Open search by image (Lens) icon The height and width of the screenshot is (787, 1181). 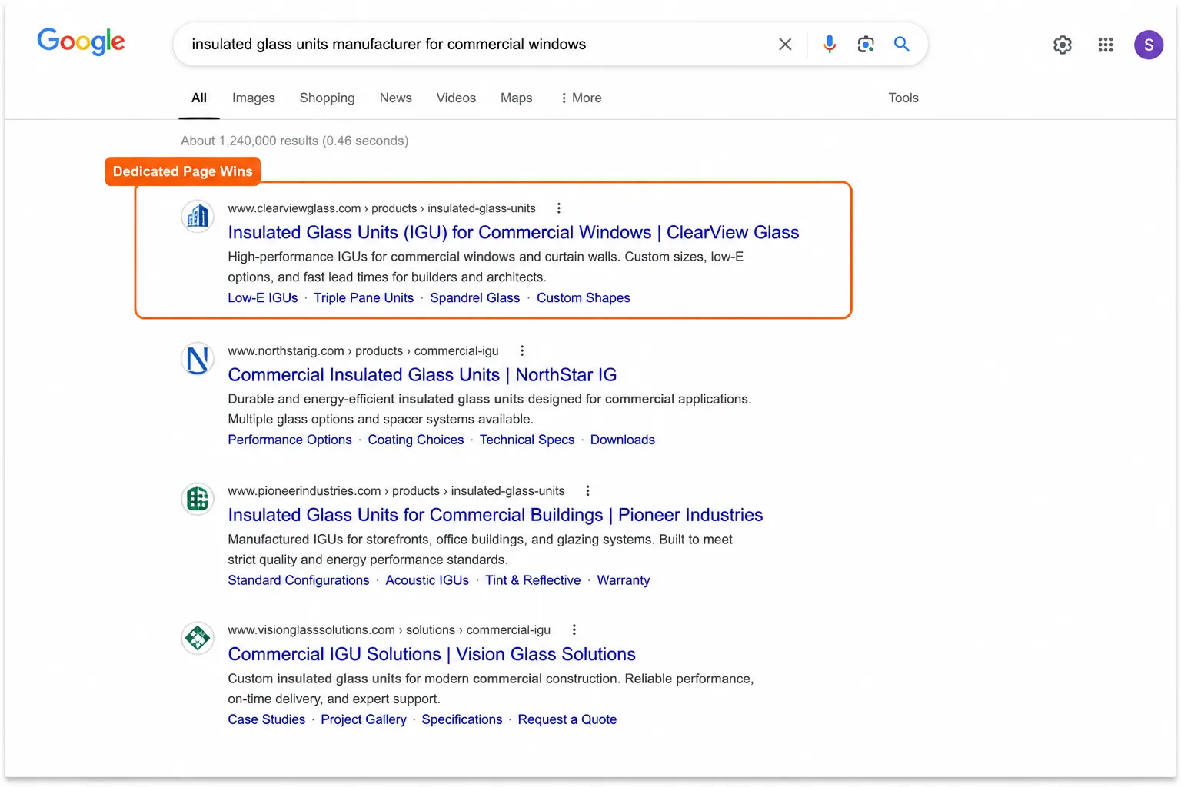(x=866, y=45)
